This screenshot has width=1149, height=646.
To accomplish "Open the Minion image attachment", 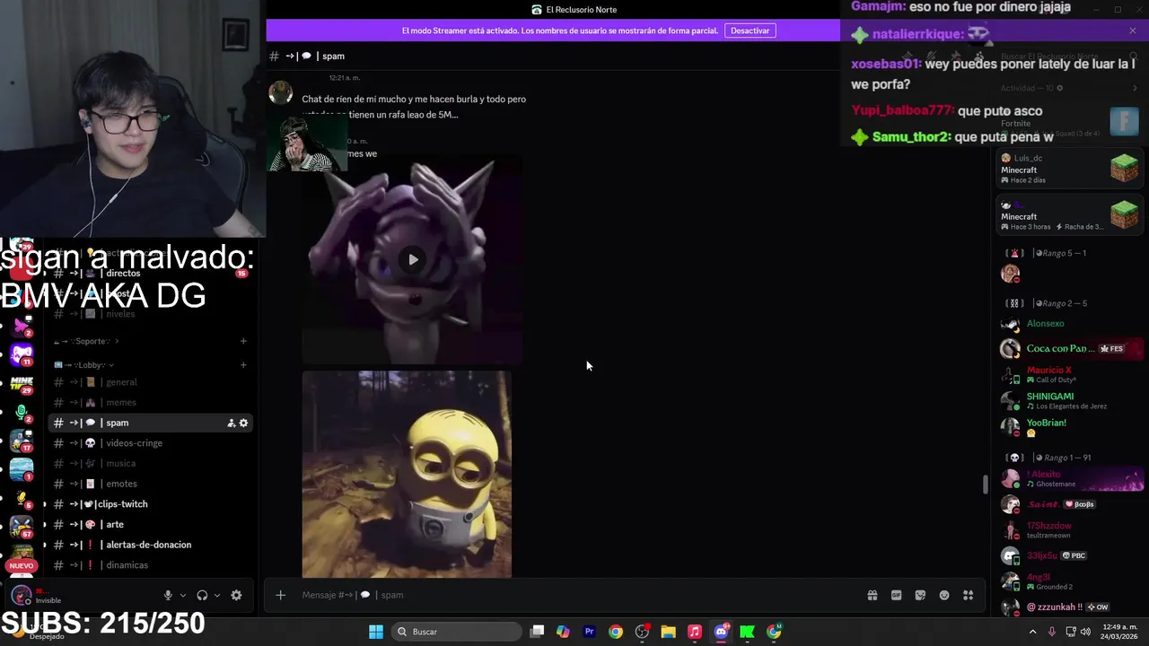I will tap(407, 474).
